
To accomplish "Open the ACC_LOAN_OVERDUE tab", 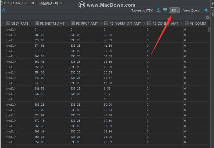I will 31,3.
